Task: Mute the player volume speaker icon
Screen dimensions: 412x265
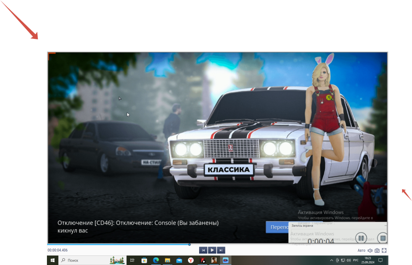Action: point(370,251)
